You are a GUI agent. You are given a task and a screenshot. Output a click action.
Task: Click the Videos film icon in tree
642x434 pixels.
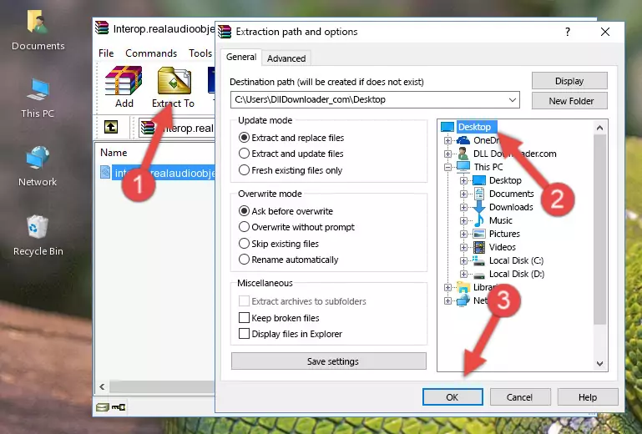pyautogui.click(x=479, y=247)
